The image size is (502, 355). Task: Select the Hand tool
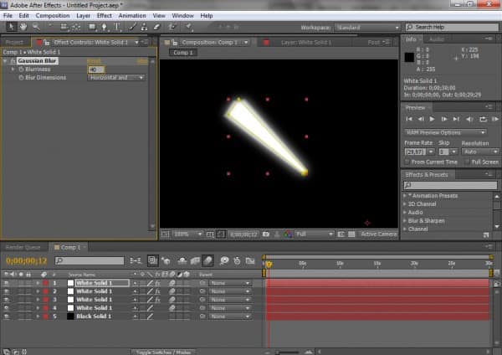[23, 27]
